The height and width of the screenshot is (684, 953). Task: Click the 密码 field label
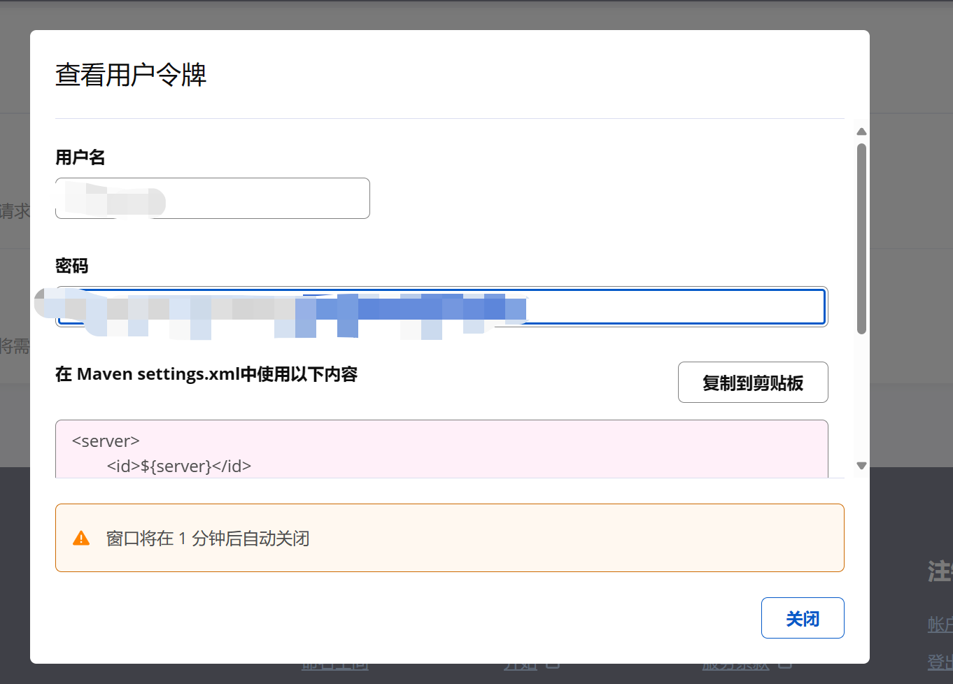[x=72, y=266]
